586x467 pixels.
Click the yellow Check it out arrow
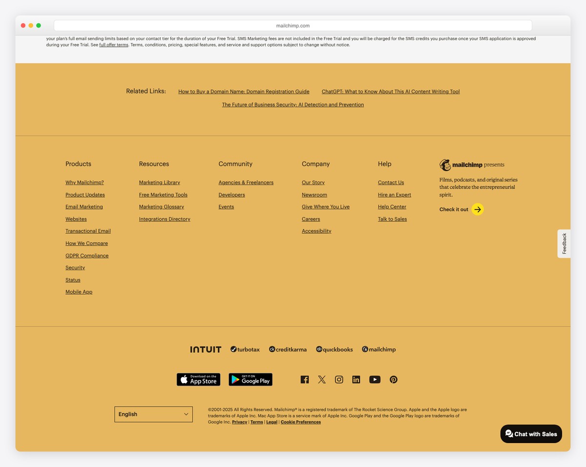tap(477, 209)
